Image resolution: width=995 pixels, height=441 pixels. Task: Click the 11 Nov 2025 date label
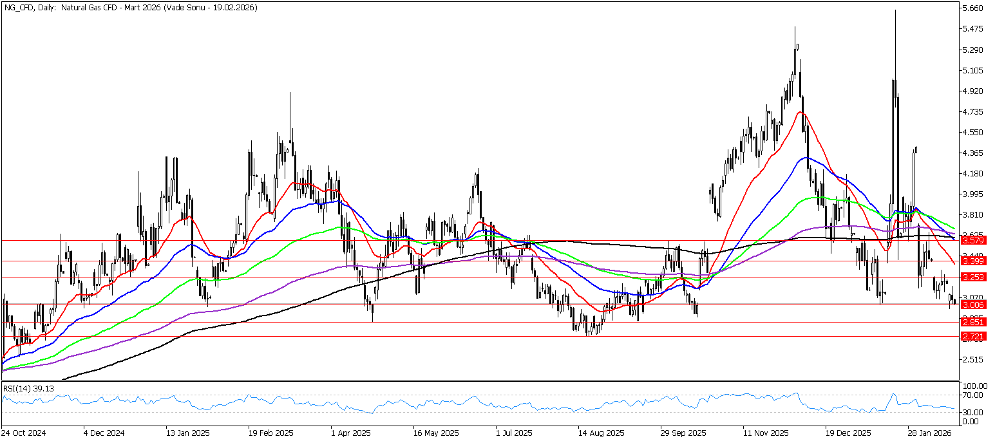(x=766, y=433)
